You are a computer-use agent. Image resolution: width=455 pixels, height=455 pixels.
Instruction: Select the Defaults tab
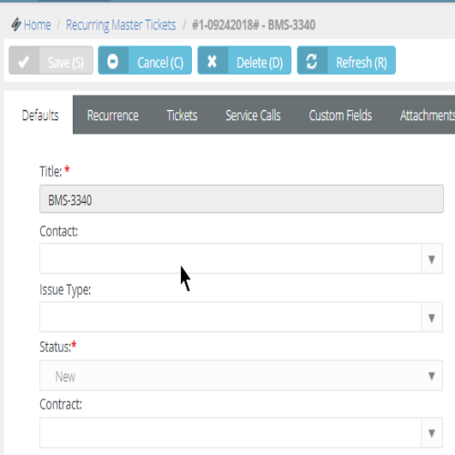coord(40,116)
